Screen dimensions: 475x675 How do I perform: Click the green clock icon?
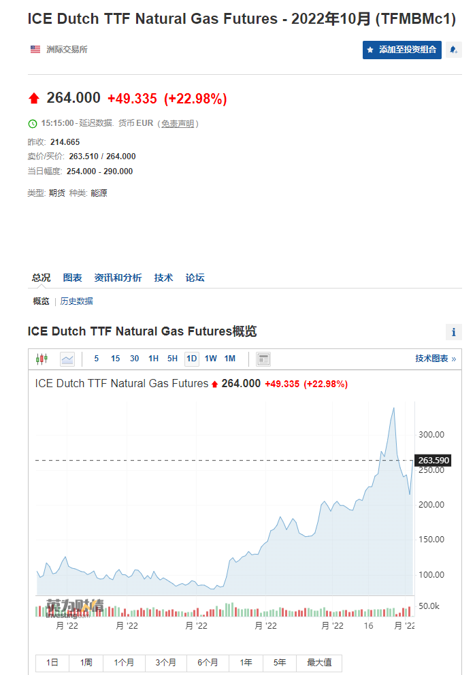coord(32,124)
